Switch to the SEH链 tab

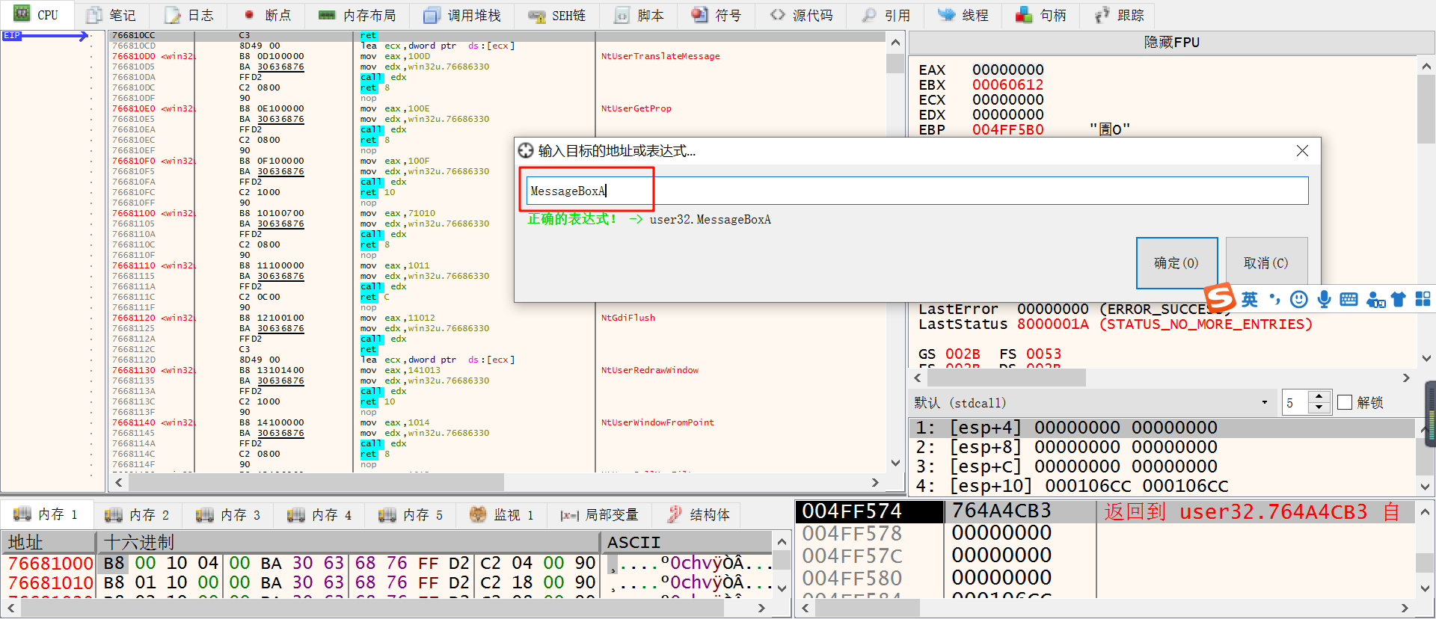556,15
